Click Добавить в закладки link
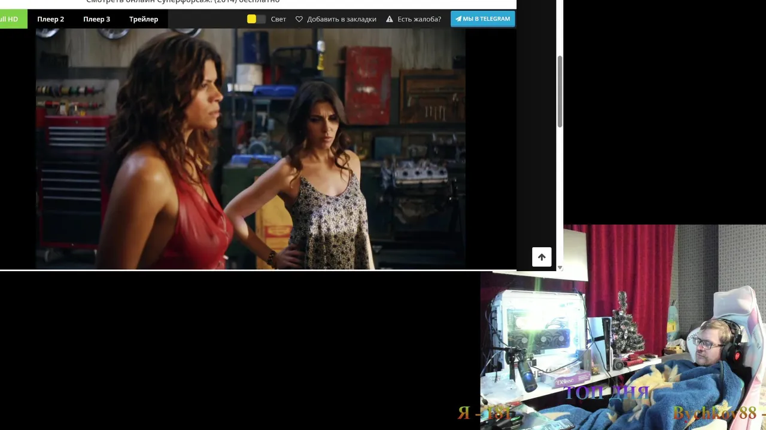The image size is (766, 430). (x=341, y=19)
